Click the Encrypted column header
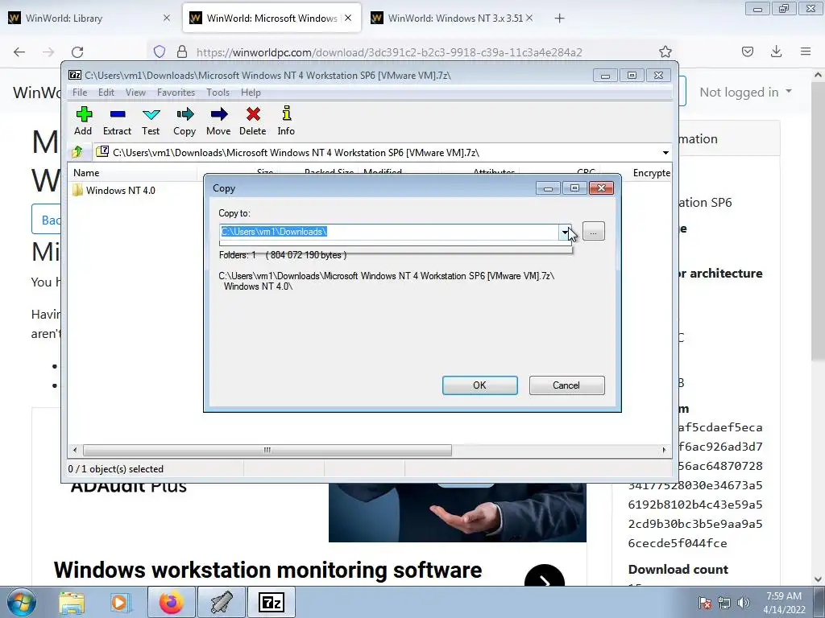The height and width of the screenshot is (618, 825). point(651,173)
